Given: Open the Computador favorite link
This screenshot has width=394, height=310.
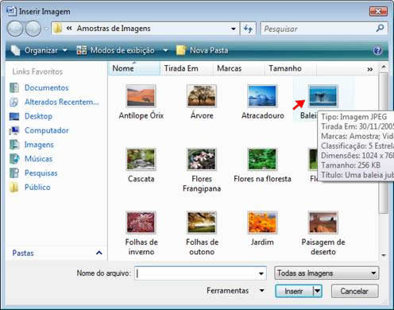Looking at the screenshot, I should point(47,130).
